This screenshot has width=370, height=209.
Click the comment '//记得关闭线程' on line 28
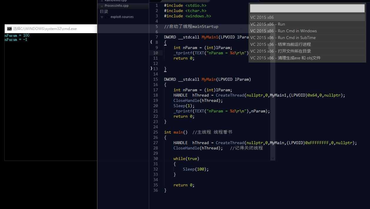(246, 148)
